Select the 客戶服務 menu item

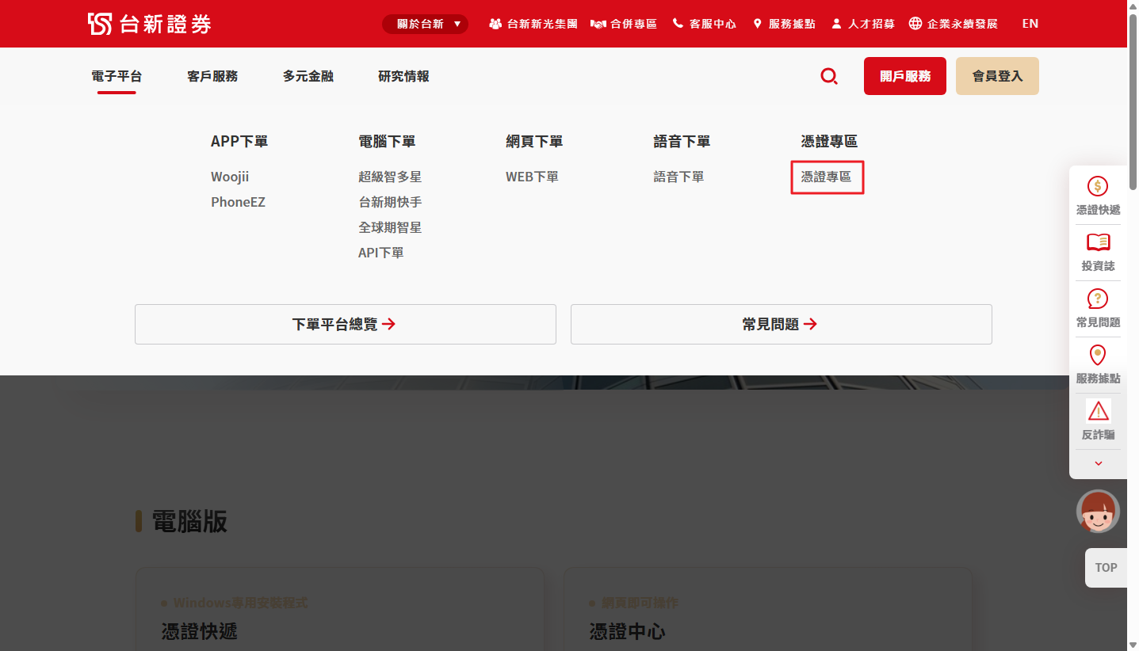pos(212,76)
